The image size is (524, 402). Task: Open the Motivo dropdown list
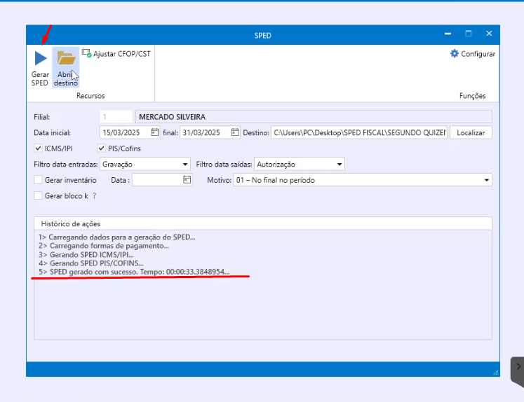click(487, 180)
